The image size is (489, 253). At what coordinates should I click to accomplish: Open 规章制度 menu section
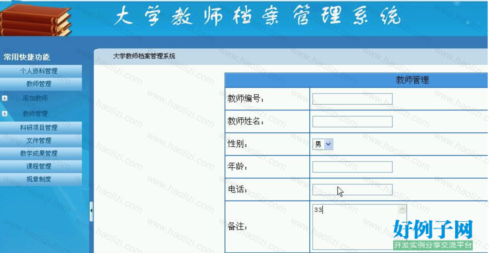pos(41,179)
